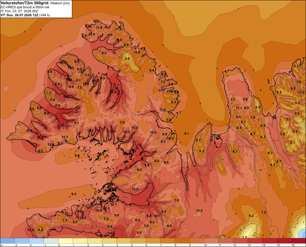Select the 14.0 temperature label

pyautogui.click(x=66, y=96)
